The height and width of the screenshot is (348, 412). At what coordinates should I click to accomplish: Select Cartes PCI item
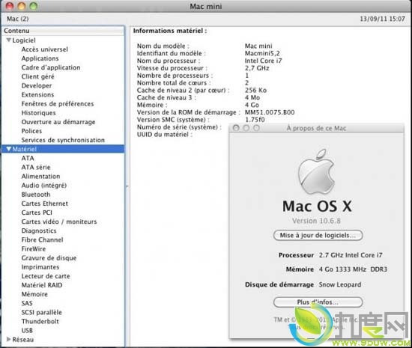(37, 213)
